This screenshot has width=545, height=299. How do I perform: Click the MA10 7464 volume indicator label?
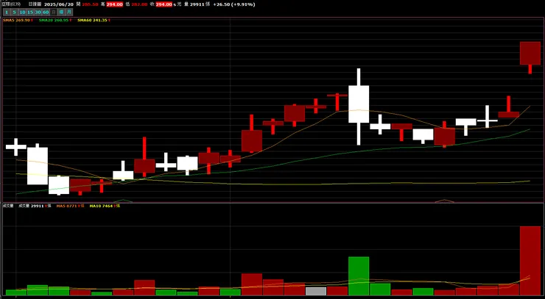click(x=105, y=206)
